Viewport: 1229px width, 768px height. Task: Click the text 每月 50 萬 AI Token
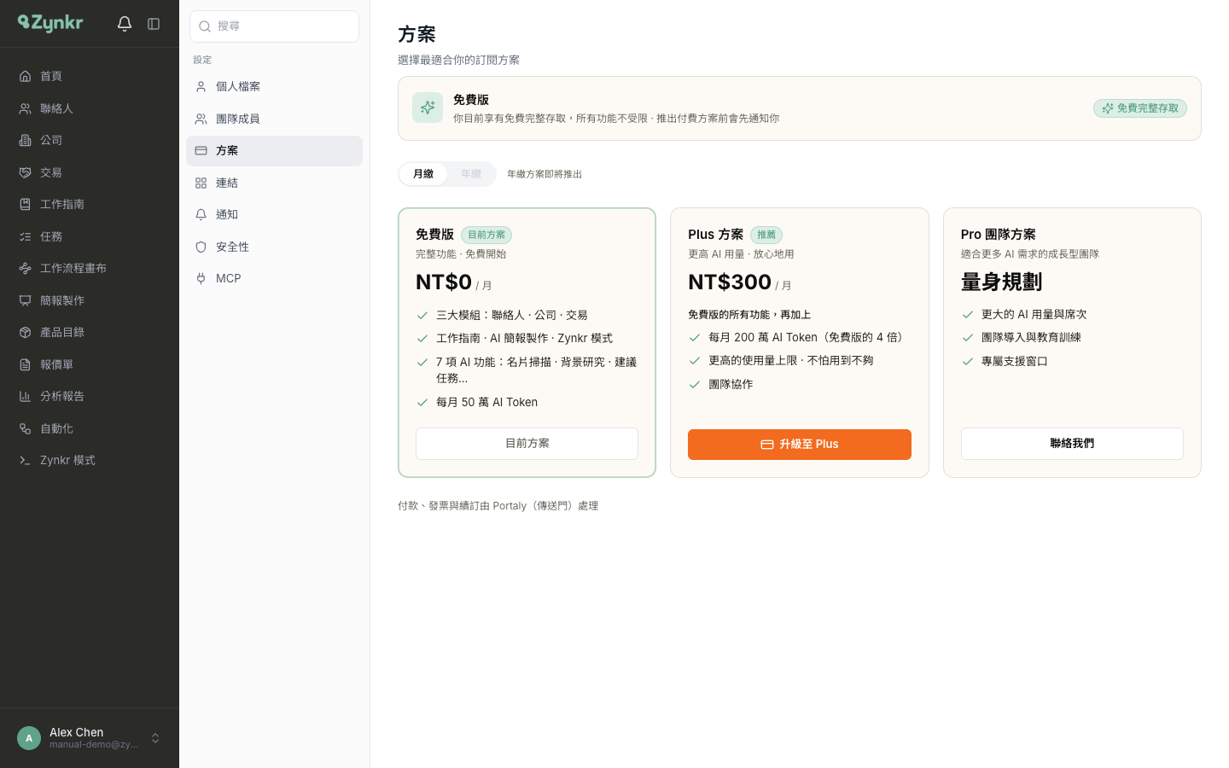[486, 402]
